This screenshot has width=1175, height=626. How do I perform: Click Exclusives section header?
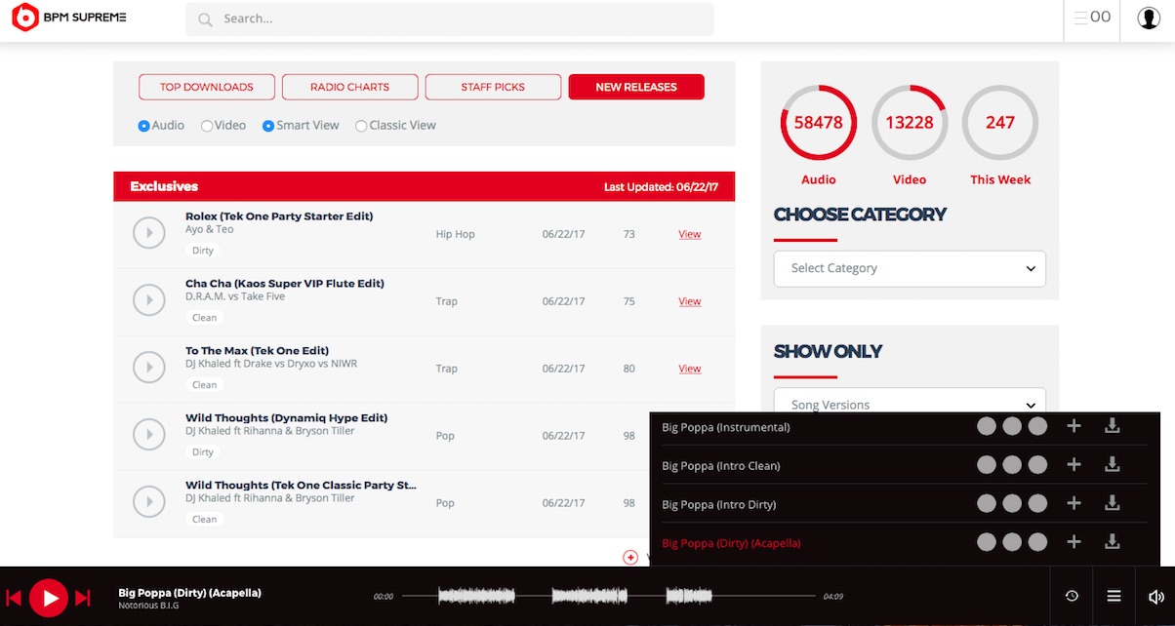[x=425, y=186]
